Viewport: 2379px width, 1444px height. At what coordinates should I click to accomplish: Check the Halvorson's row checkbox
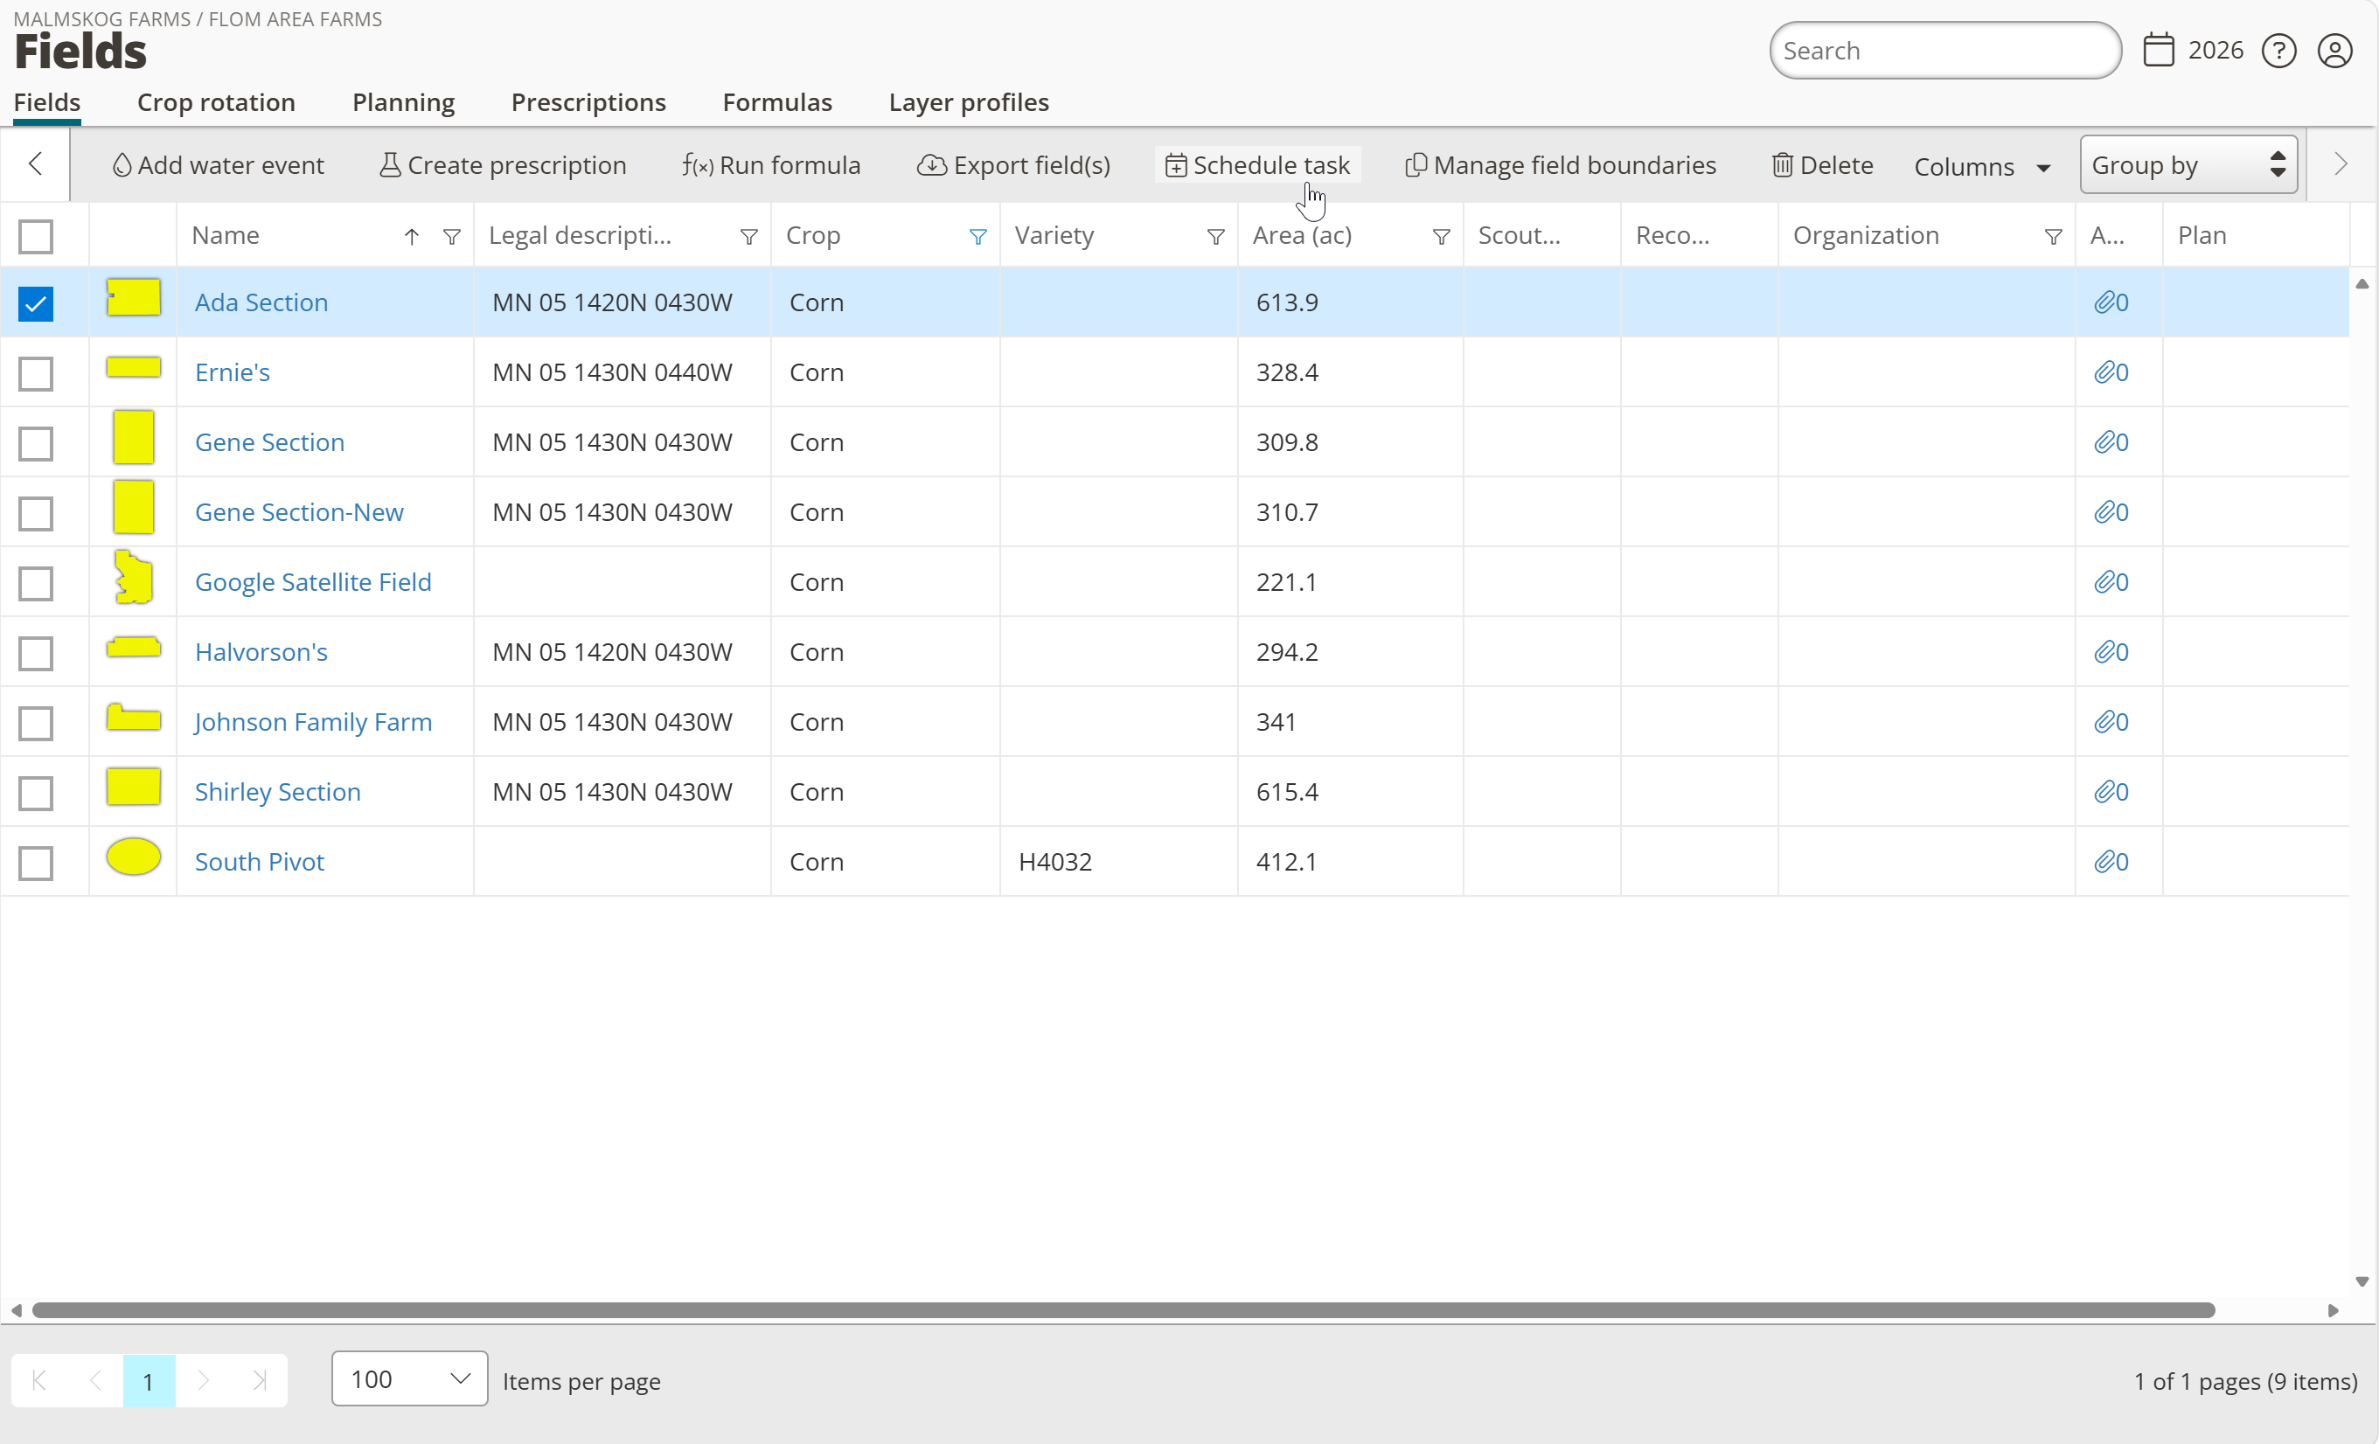36,654
